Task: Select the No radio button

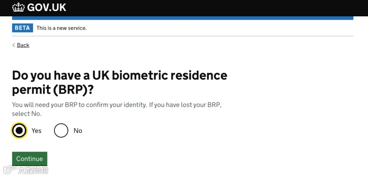Action: [61, 130]
